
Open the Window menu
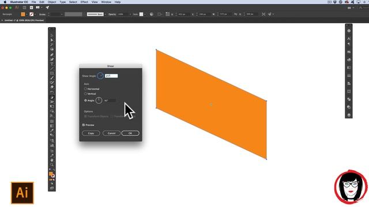pyautogui.click(x=106, y=2)
